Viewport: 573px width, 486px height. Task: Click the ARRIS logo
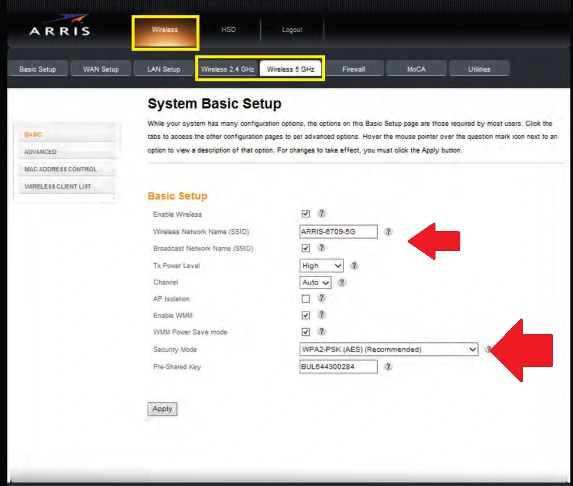coord(60,30)
